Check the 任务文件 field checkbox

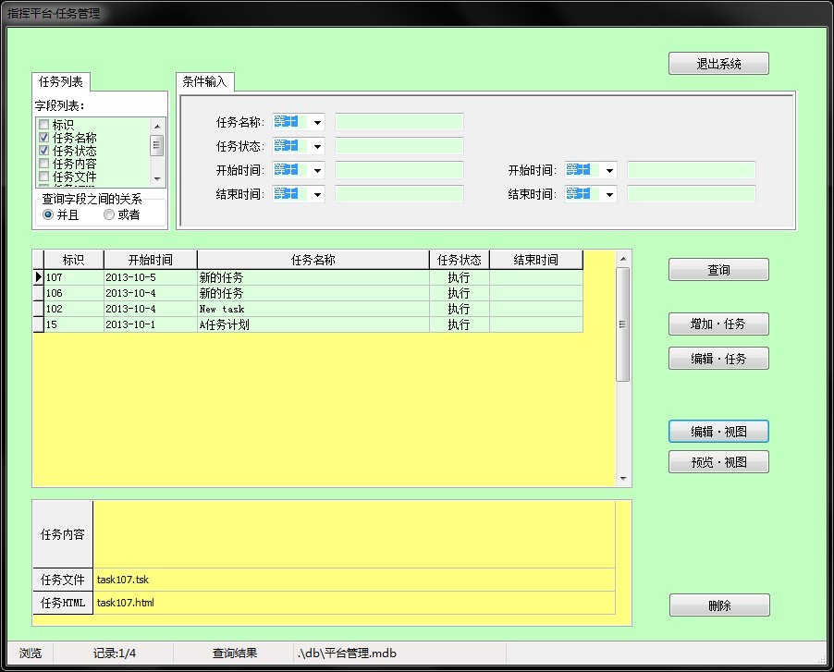click(44, 176)
